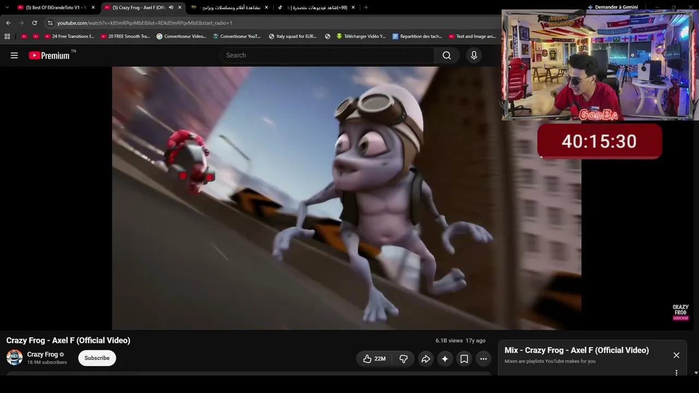Select the Crazy Frog - Axel F tab

click(138, 8)
